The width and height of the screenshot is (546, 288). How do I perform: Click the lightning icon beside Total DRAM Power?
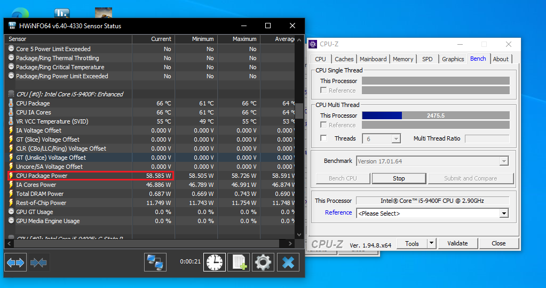pyautogui.click(x=11, y=193)
